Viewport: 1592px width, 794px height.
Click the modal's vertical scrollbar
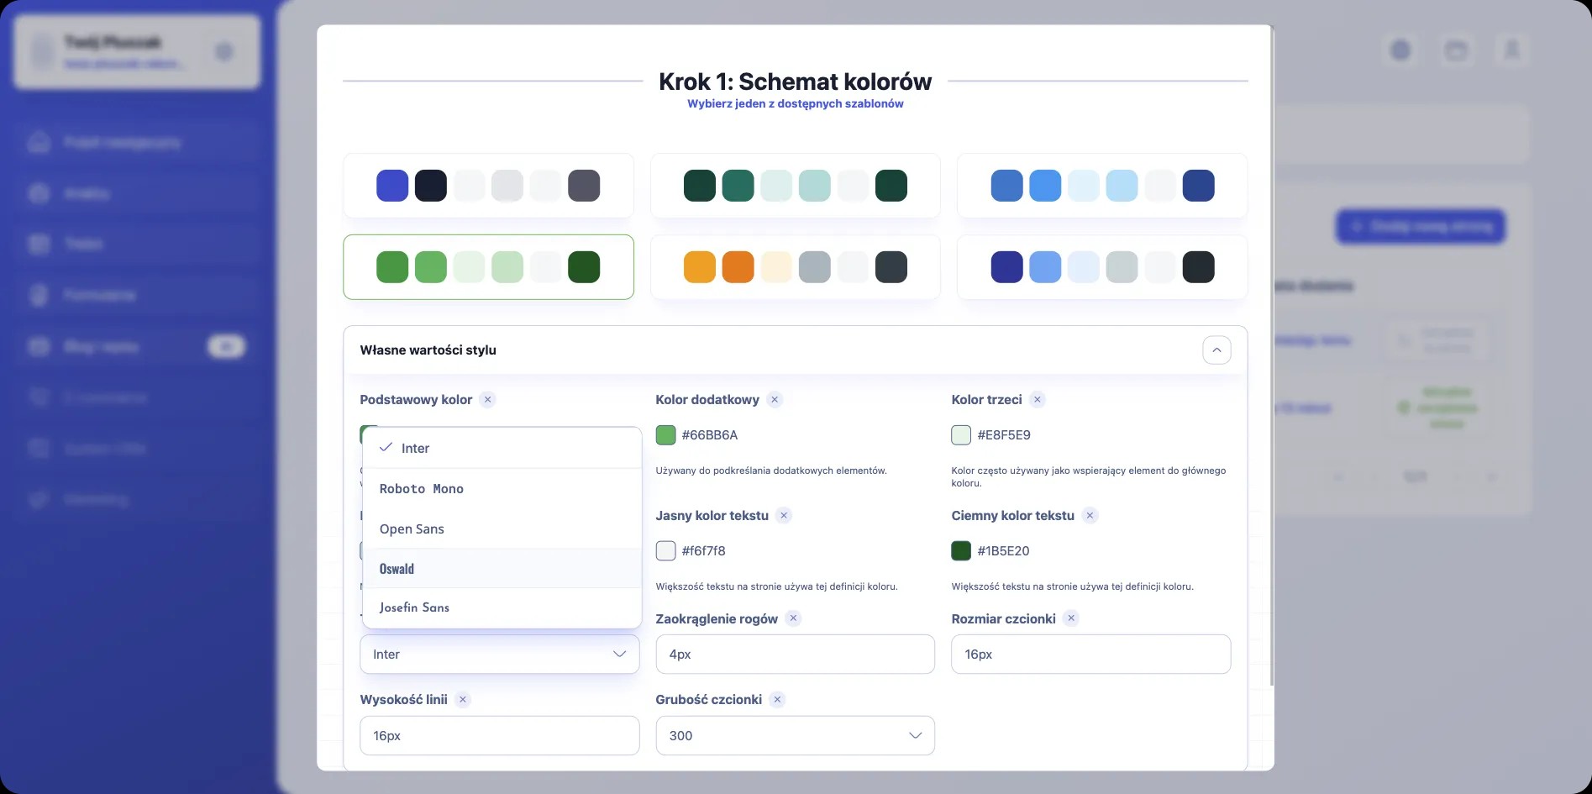[1272, 357]
